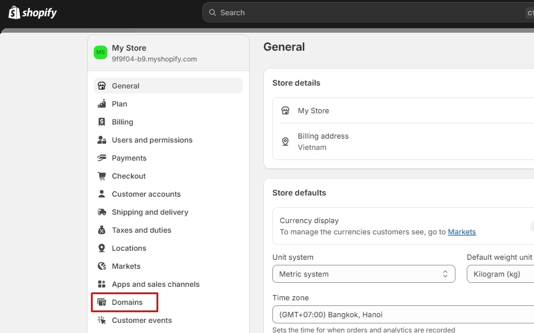Image resolution: width=534 pixels, height=333 pixels.
Task: Click the green MS store avatar
Action: 101,52
